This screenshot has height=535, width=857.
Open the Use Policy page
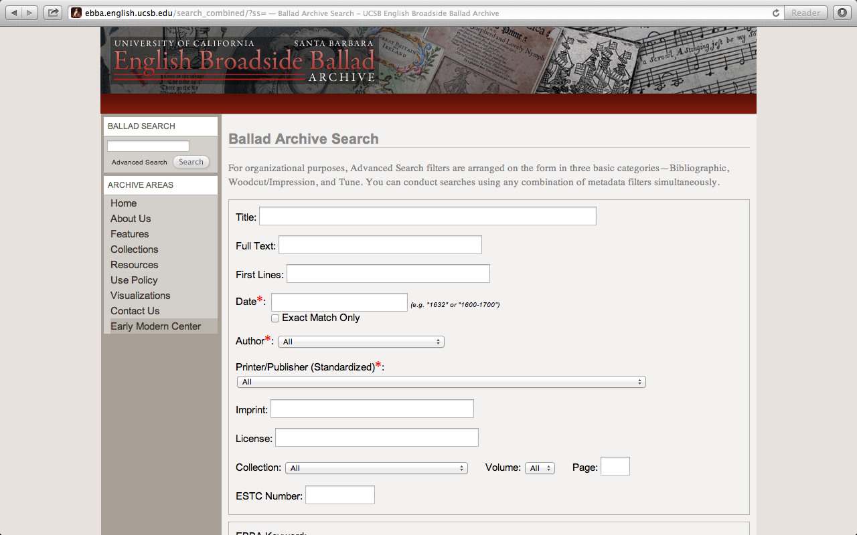(x=134, y=280)
